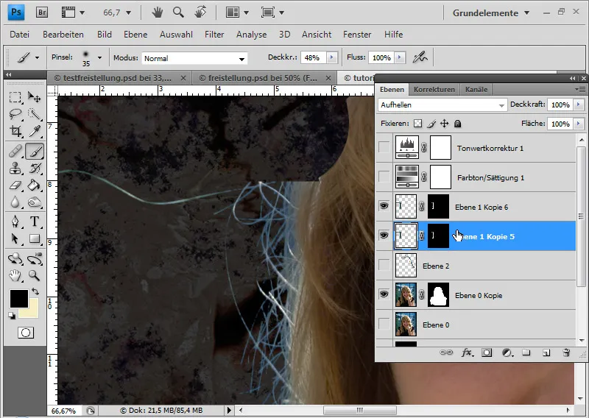Open the Bild menu
Image resolution: width=589 pixels, height=418 pixels.
point(105,35)
